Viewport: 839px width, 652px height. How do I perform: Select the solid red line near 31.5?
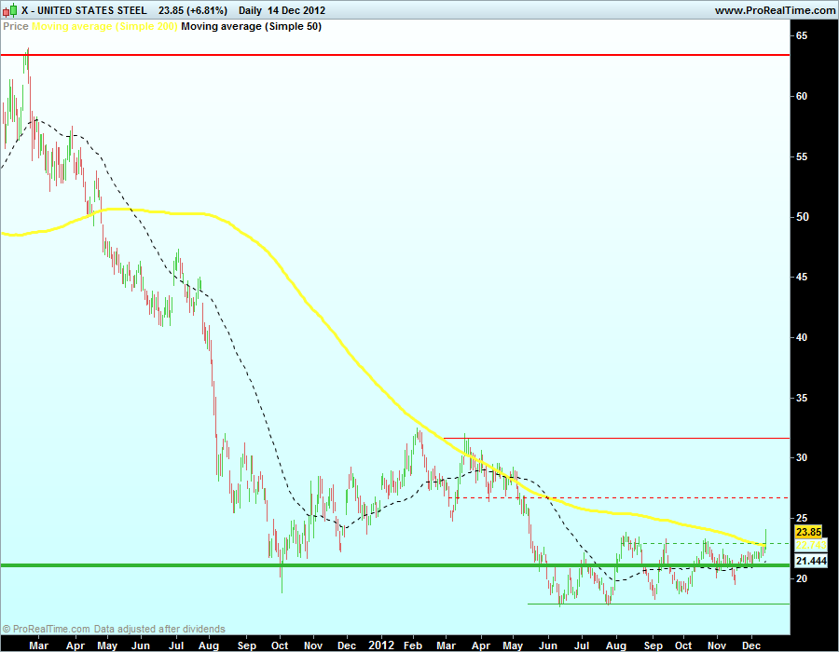pos(616,438)
